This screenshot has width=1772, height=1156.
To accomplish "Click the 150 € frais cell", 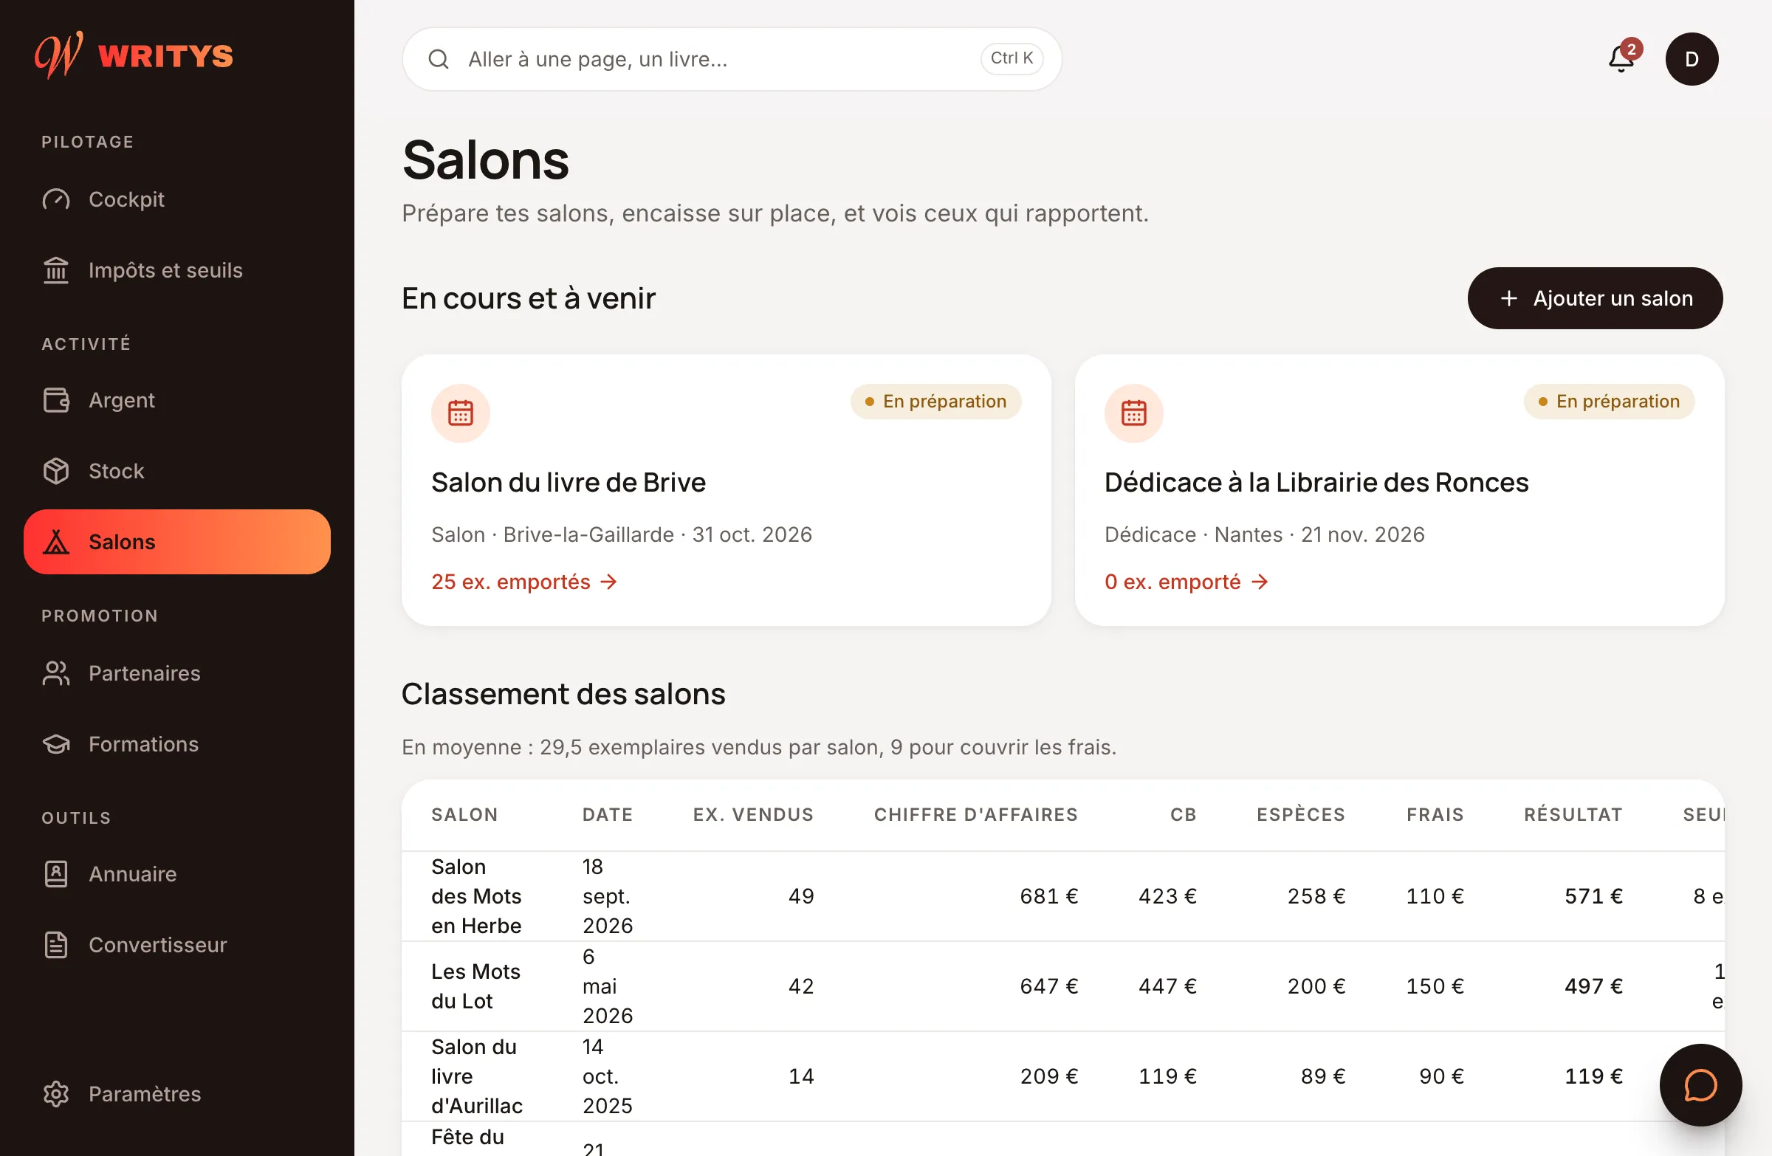I will [1435, 986].
